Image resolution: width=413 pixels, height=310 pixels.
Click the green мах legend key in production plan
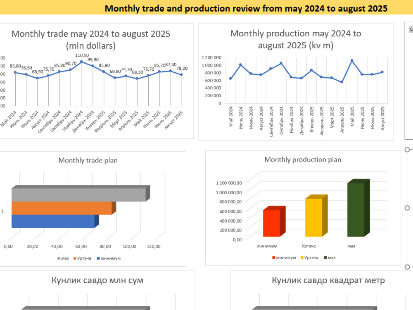(325, 258)
